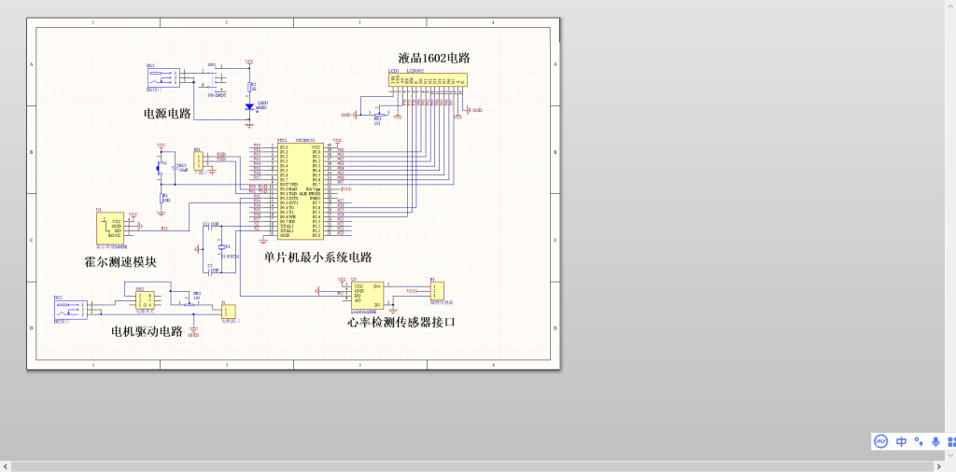Toggle the Chinese/English 中 input mode
Viewport: 956px width, 472px height.
(x=901, y=441)
